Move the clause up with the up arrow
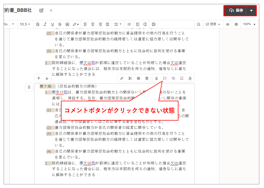 (x=39, y=78)
